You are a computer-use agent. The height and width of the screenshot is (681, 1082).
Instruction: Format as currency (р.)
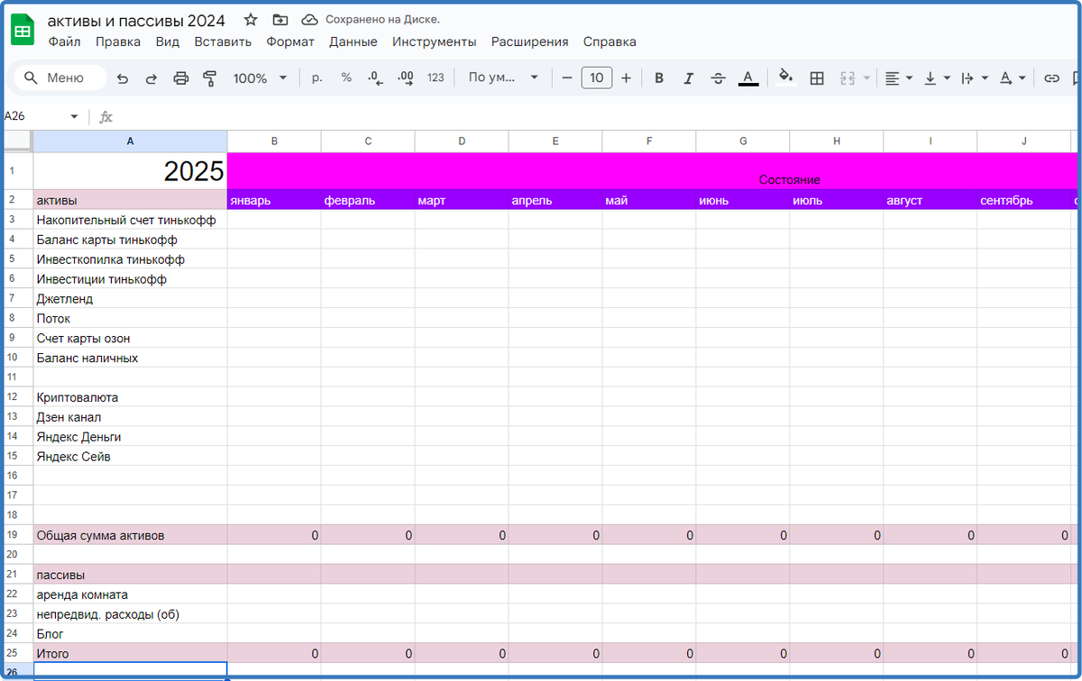point(317,78)
